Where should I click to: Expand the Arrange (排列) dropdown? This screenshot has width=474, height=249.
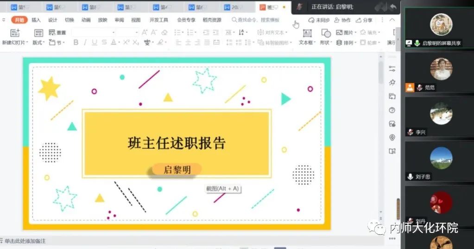346,43
